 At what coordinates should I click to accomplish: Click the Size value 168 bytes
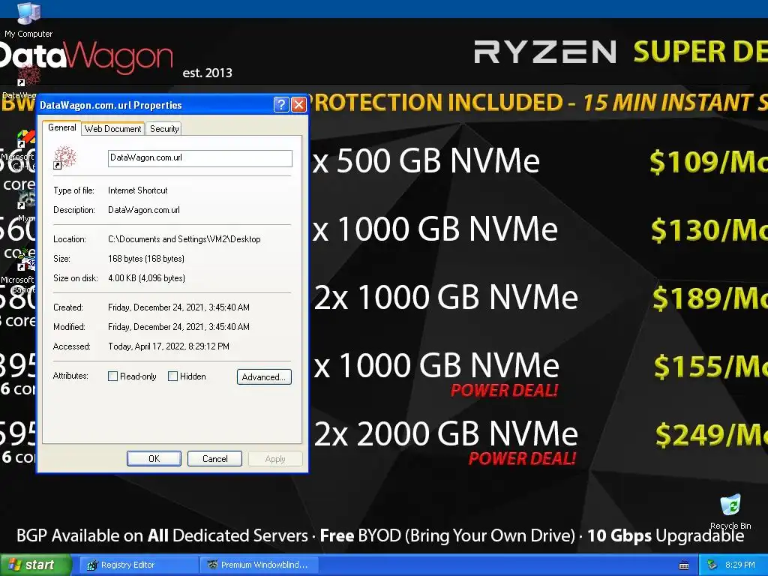pos(146,259)
